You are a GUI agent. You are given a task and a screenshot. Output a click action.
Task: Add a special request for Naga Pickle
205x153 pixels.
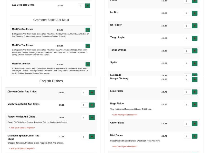point(124,114)
